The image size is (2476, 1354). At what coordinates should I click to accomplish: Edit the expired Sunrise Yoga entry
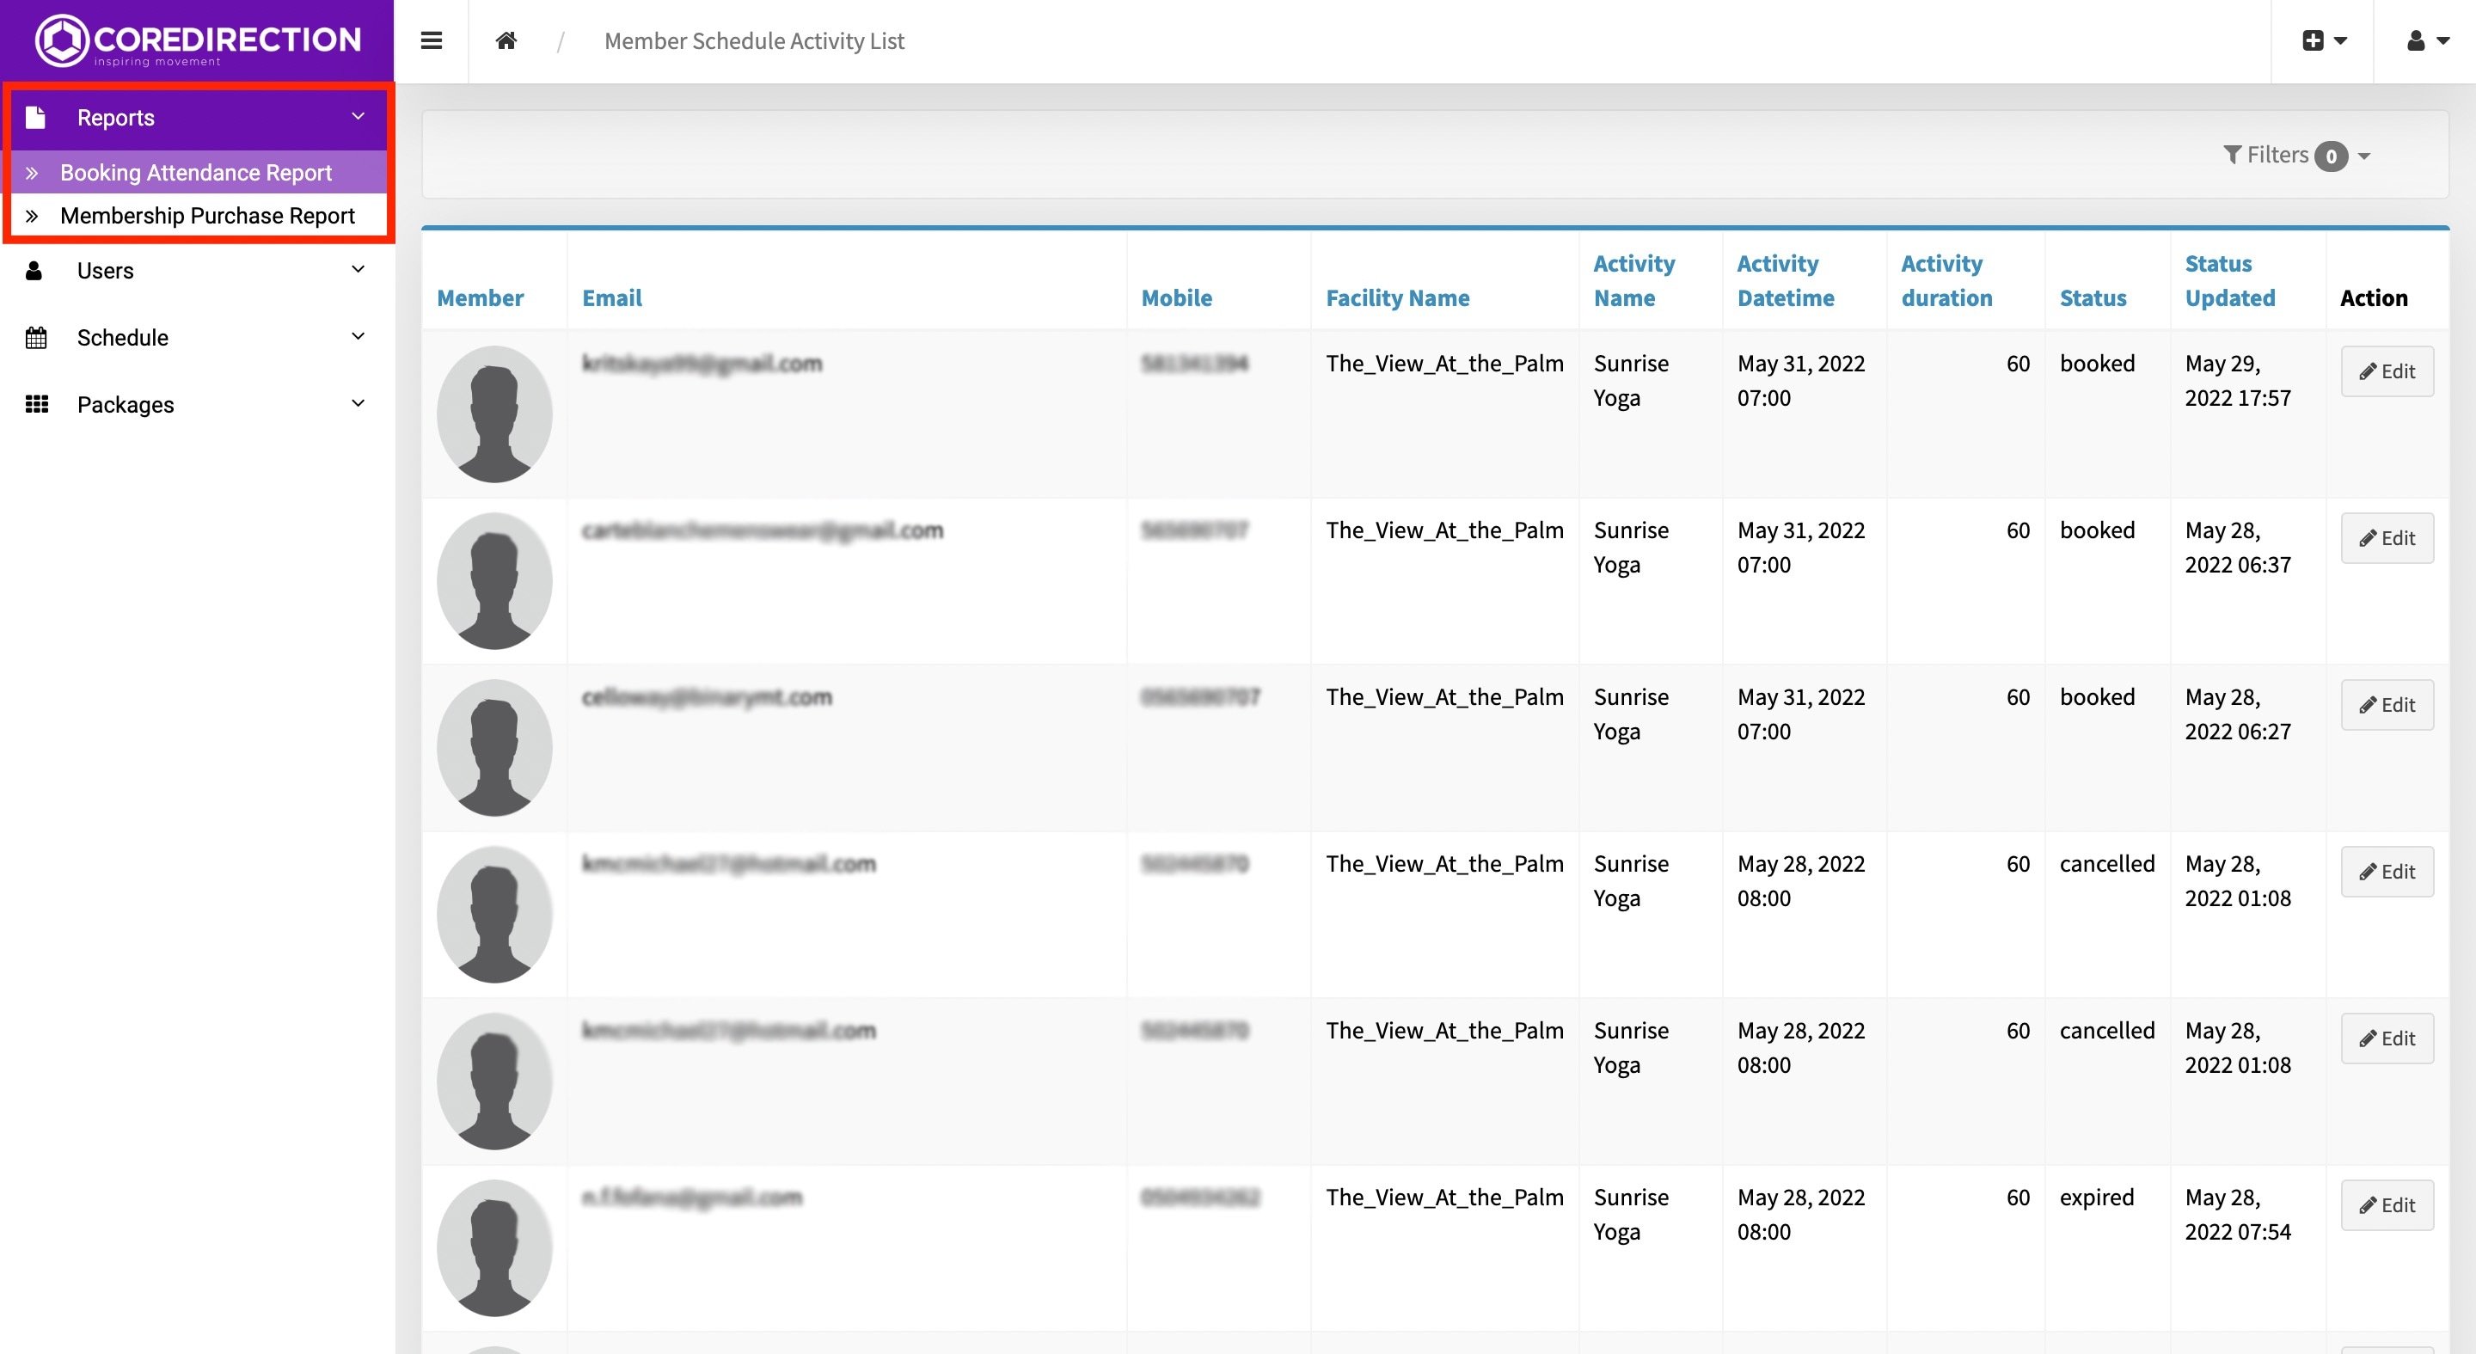(x=2387, y=1205)
